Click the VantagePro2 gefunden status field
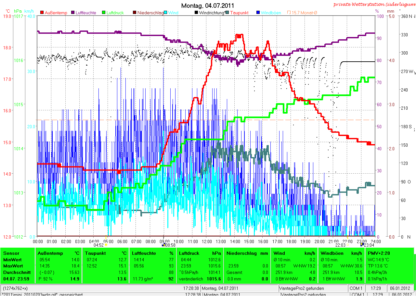Viewport: 416px width, 296px height. [x=302, y=288]
